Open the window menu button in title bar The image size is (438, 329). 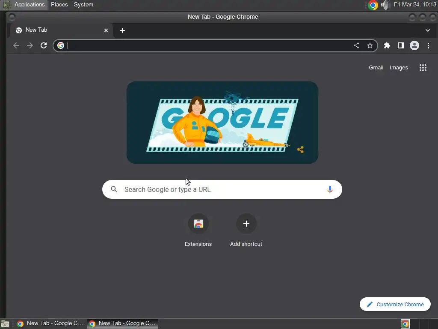pos(12,17)
